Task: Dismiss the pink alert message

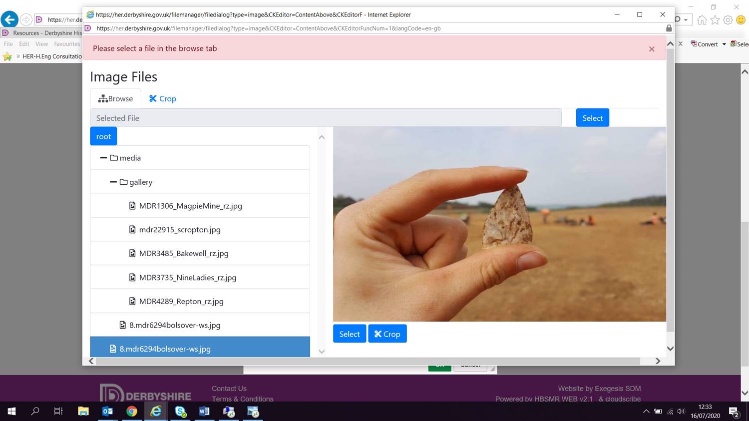Action: coord(652,49)
